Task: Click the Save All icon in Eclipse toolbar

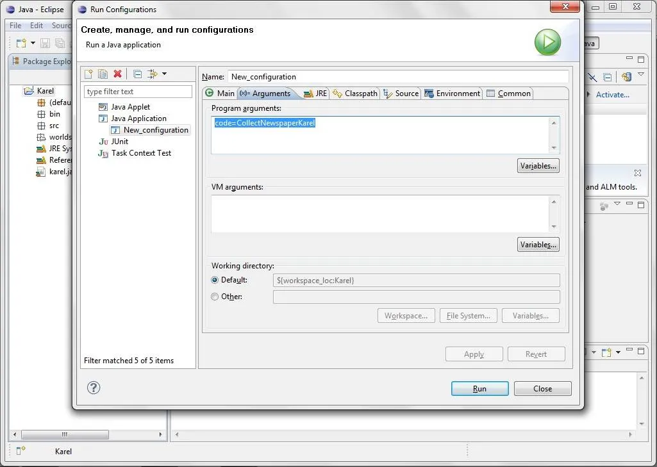Action: coord(60,43)
